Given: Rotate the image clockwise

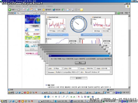Looking at the screenshot, I should (x=71, y=97).
